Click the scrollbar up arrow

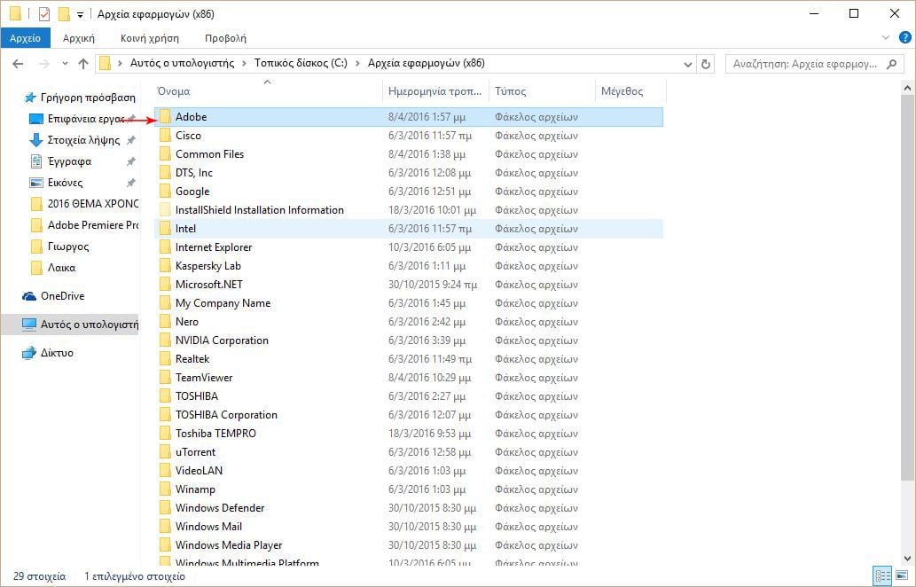point(907,88)
